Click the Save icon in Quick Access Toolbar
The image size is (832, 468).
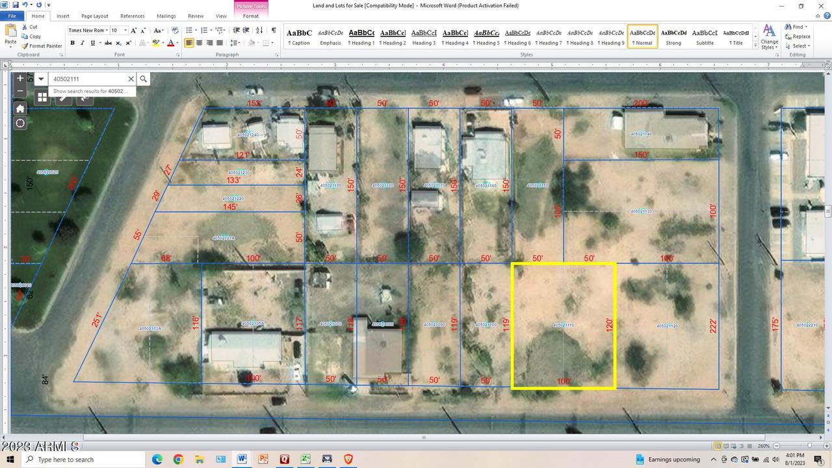point(16,5)
